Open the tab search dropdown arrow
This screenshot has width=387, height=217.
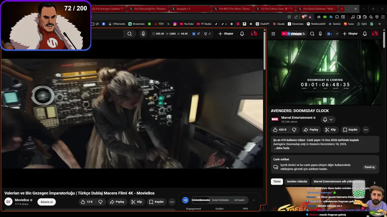click(x=356, y=9)
